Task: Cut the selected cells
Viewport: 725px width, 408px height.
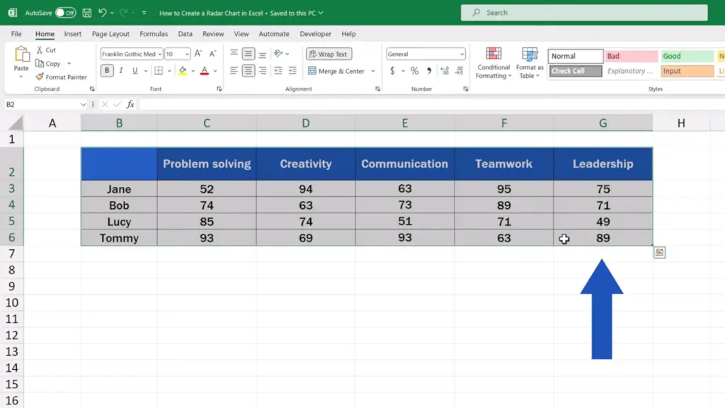Action: [x=46, y=50]
